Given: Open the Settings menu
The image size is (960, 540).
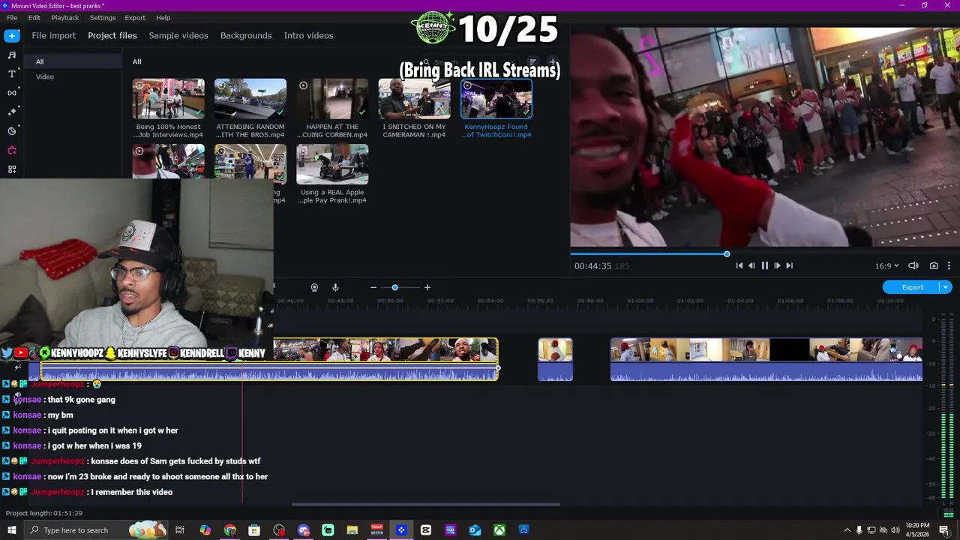Looking at the screenshot, I should [103, 17].
